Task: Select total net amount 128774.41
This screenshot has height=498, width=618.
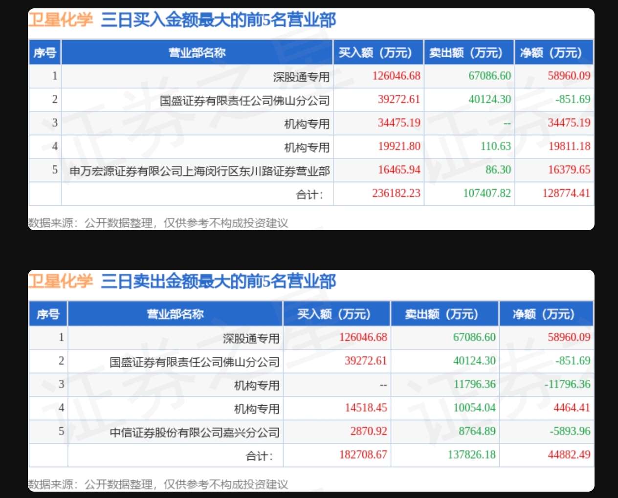Action: tap(566, 193)
